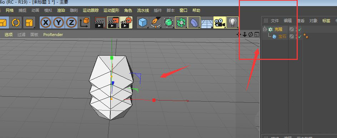The height and width of the screenshot is (138, 337).
Task: Click the blue Bend deformer icon
Action: (194, 22)
